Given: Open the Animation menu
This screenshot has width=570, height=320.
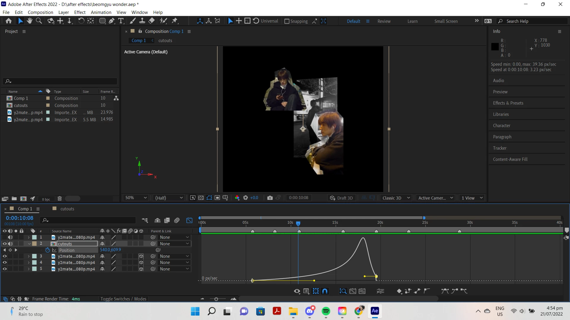Looking at the screenshot, I should 101,12.
